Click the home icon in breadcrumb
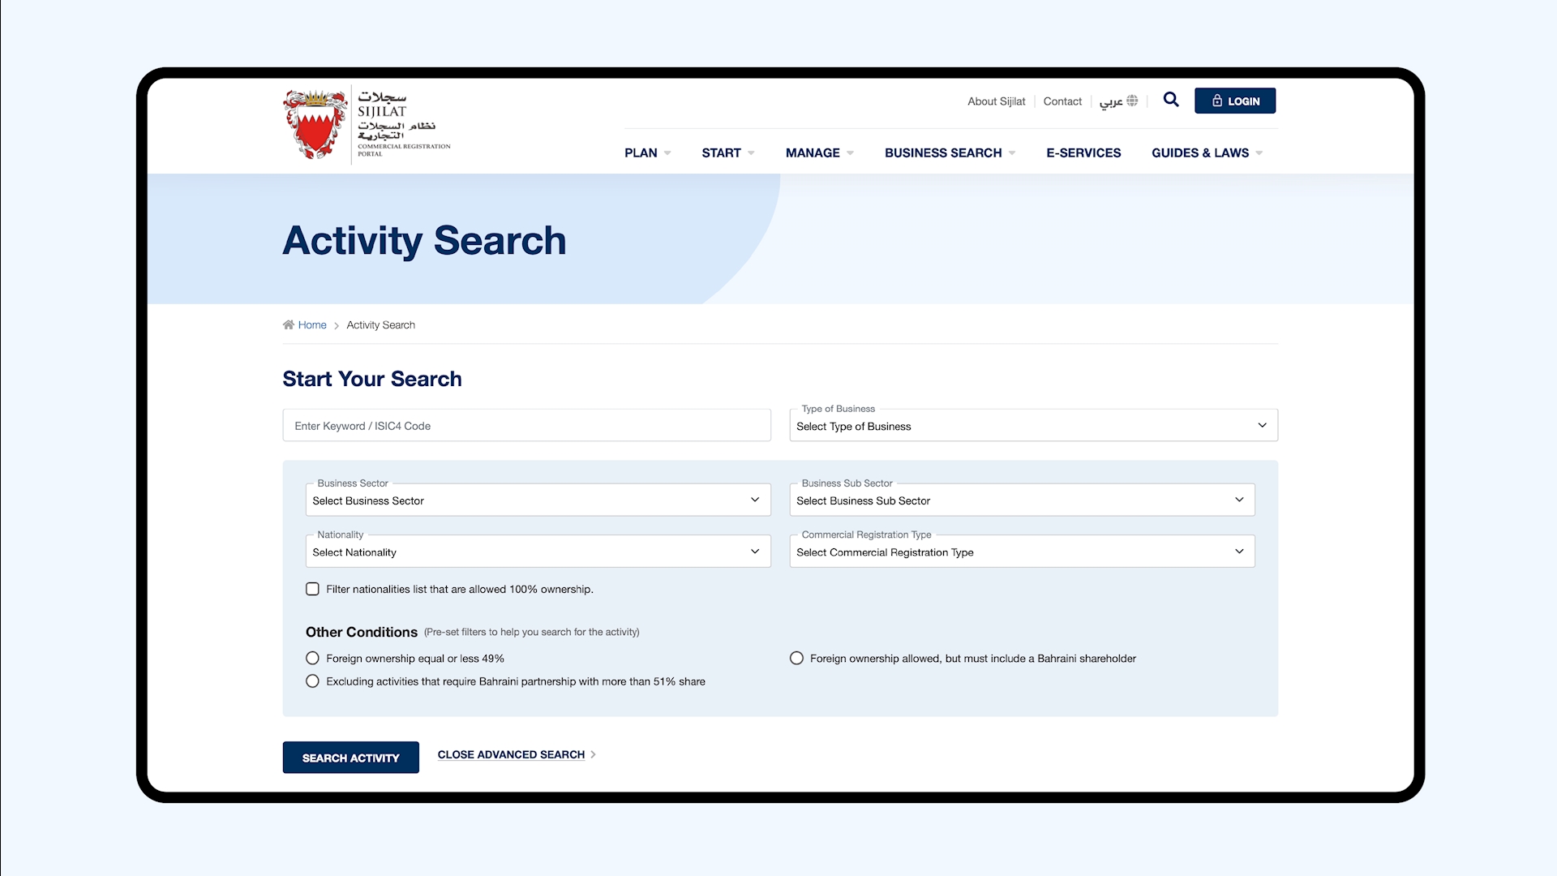Screen dimensions: 1557x876 pyautogui.click(x=290, y=324)
